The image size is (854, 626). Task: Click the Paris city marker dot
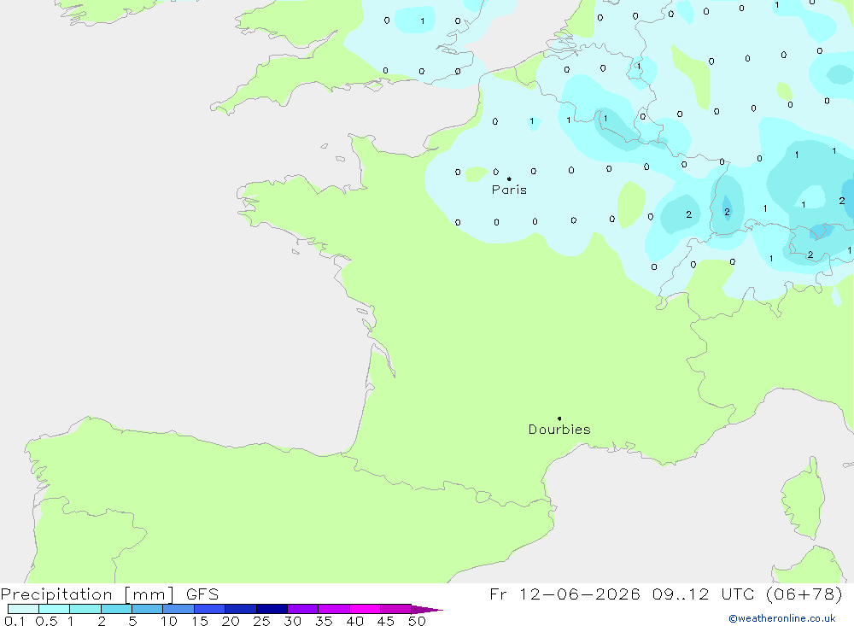(x=509, y=178)
